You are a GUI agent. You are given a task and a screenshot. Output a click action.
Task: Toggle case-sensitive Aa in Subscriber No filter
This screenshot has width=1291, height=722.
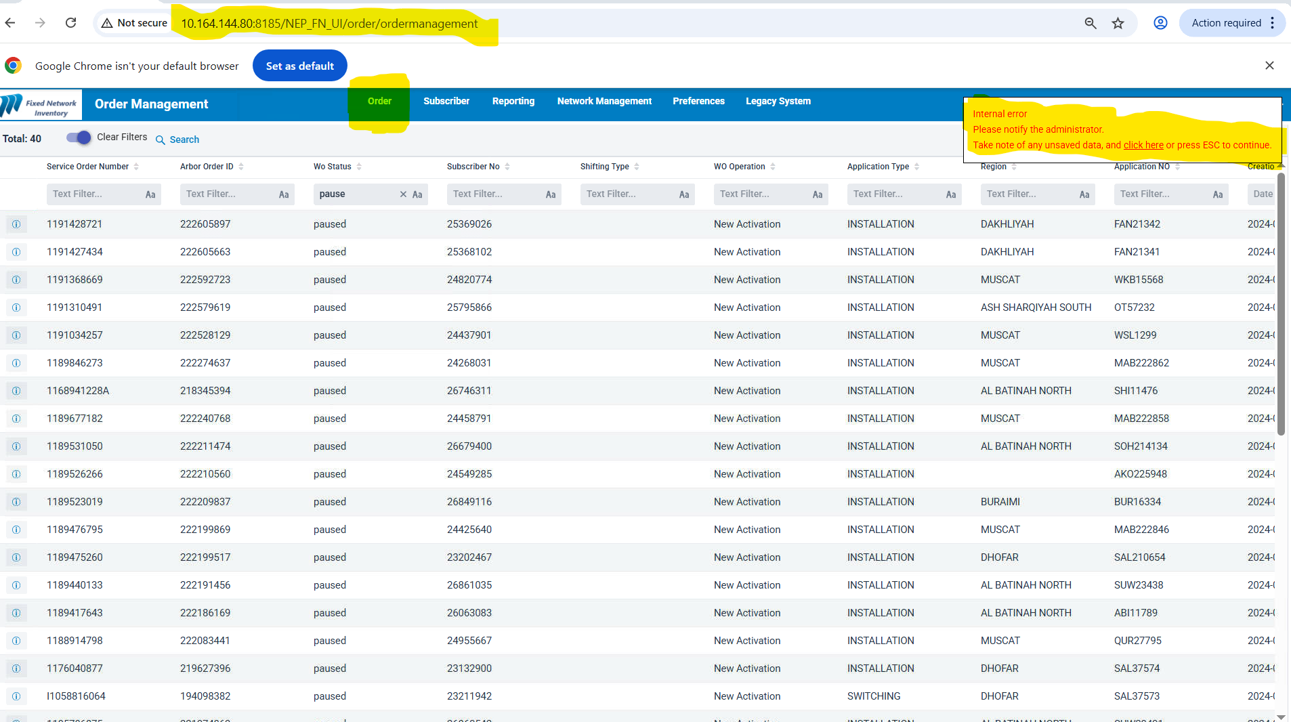(x=551, y=195)
